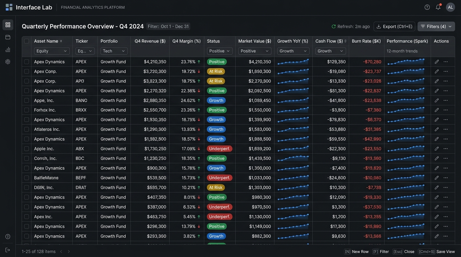The height and width of the screenshot is (257, 461).
Task: Check the BalfieMatıns row checkbox
Action: click(26, 178)
